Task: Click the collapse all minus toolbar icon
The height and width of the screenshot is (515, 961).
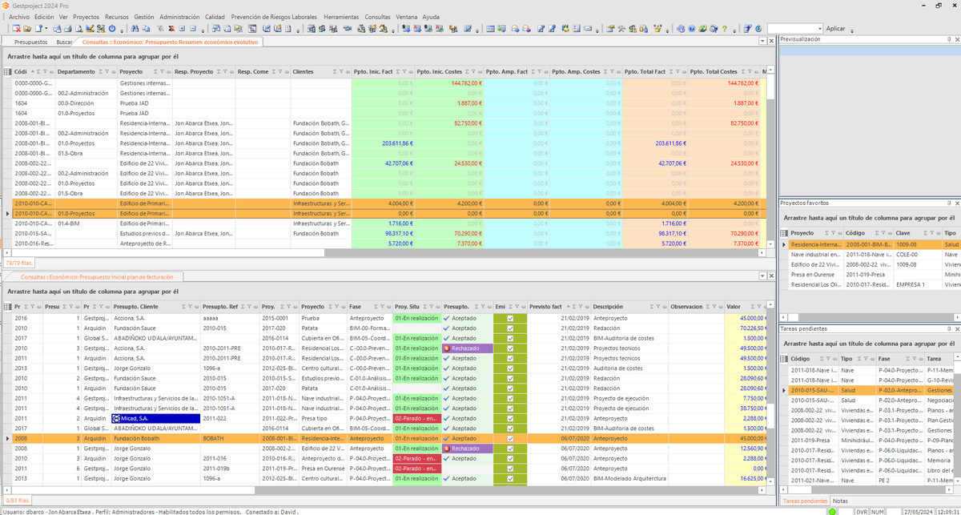Action: (x=193, y=29)
